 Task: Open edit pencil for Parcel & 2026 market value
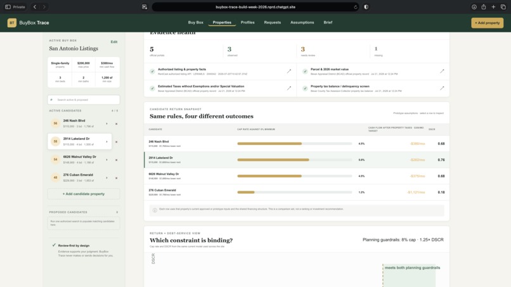point(442,71)
